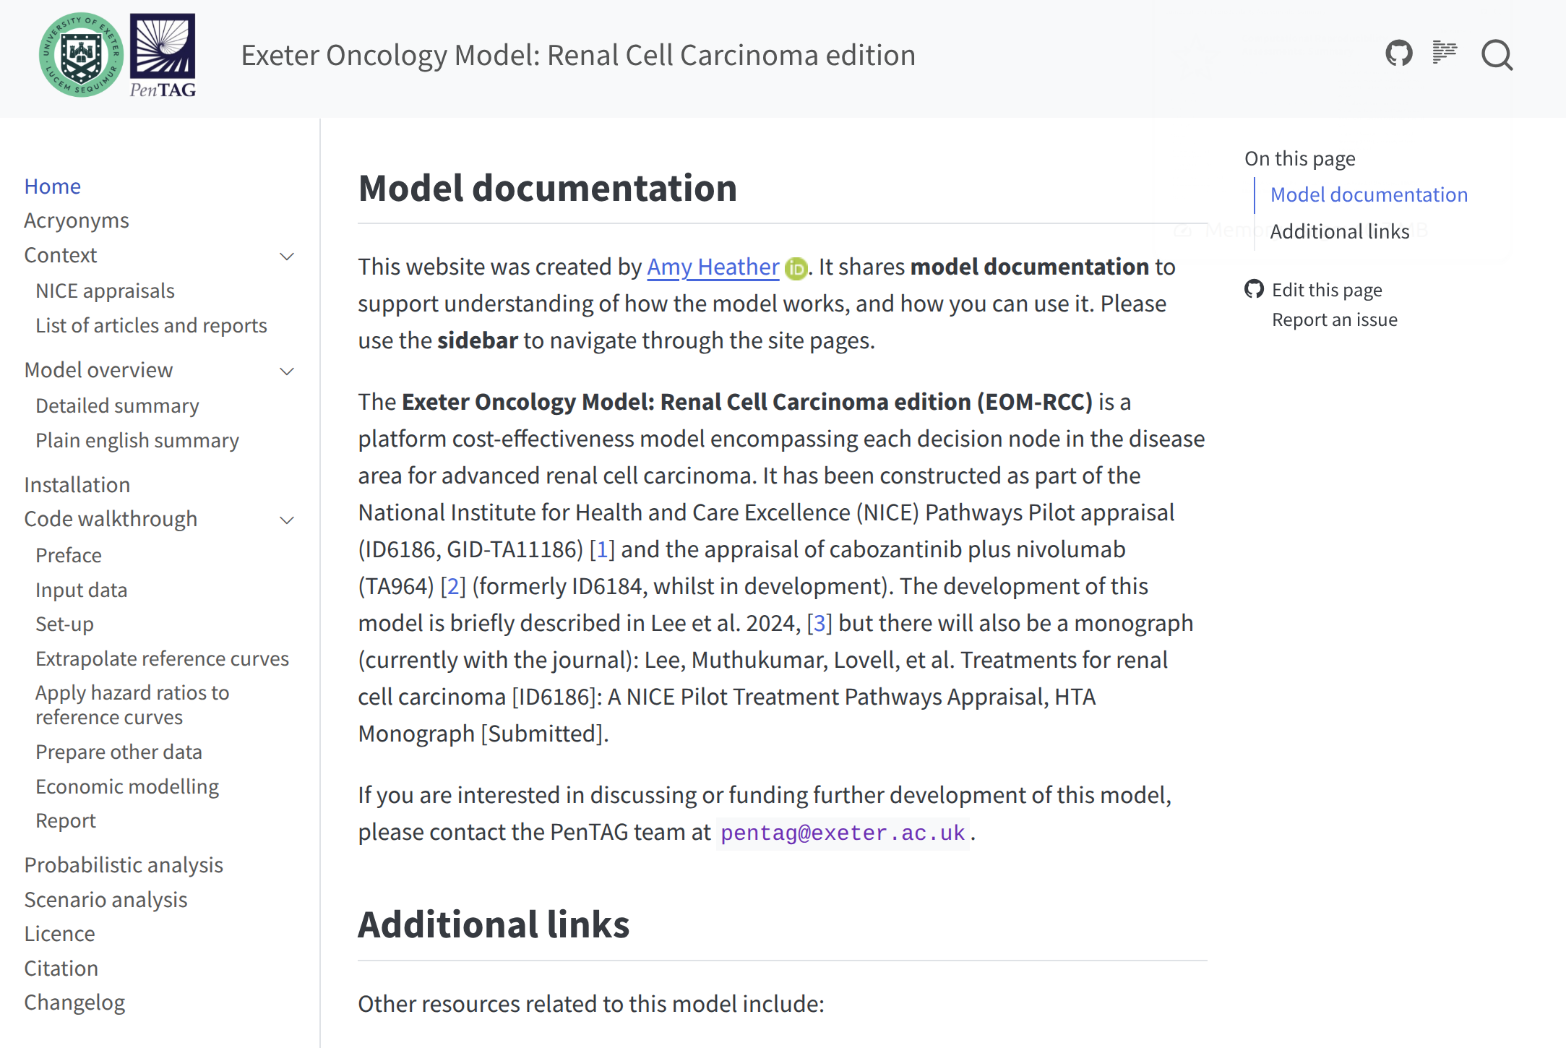Open the search magnifier icon

point(1497,55)
